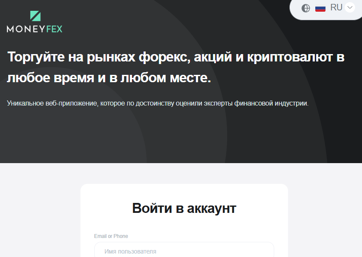This screenshot has height=257, width=362.
Task: Click the green MoneyFex logo mark
Action: (x=35, y=16)
